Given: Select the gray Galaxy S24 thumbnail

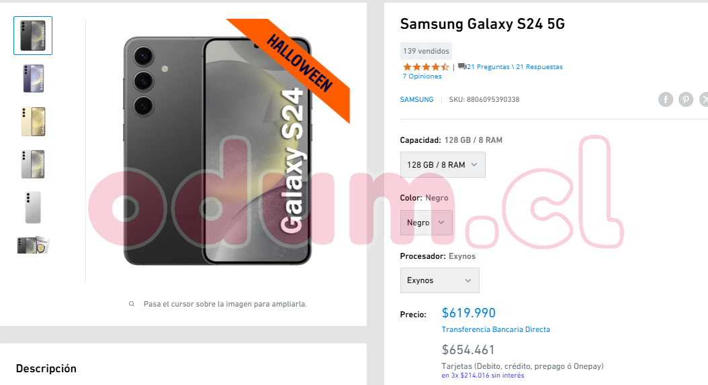Looking at the screenshot, I should coord(33,164).
